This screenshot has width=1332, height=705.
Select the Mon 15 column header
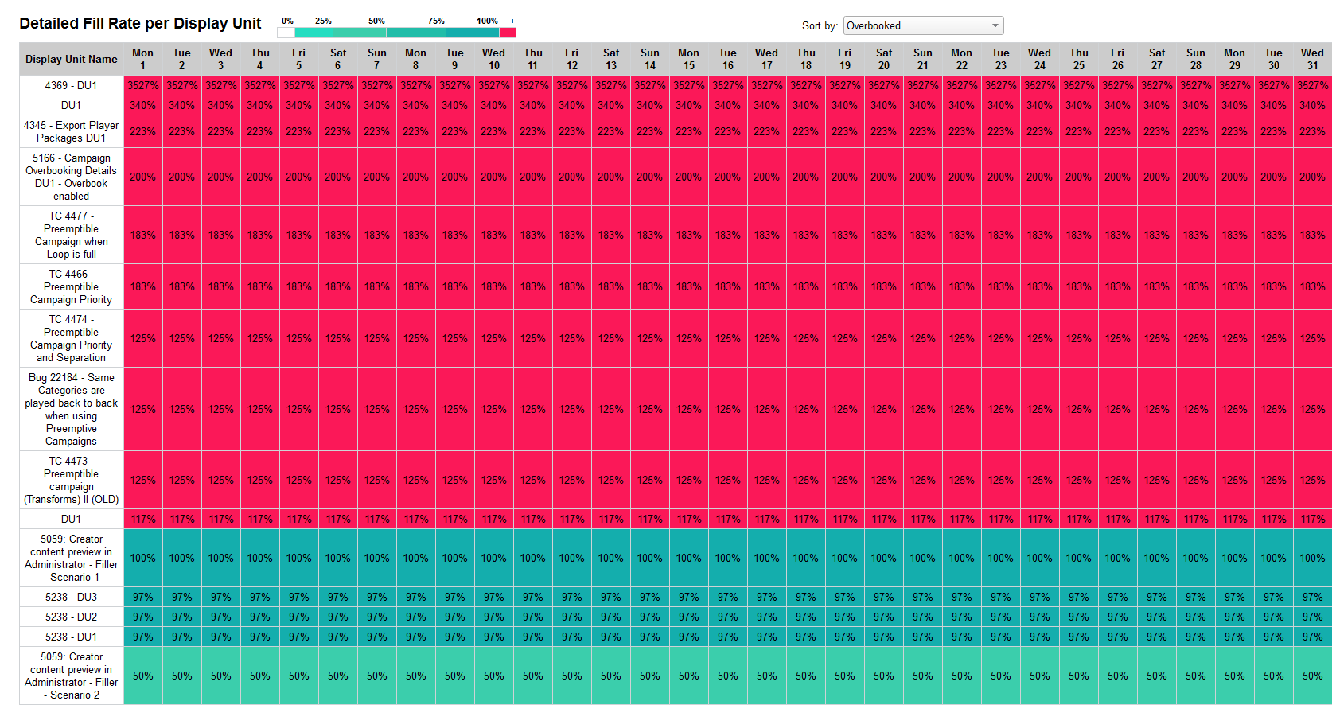click(689, 59)
